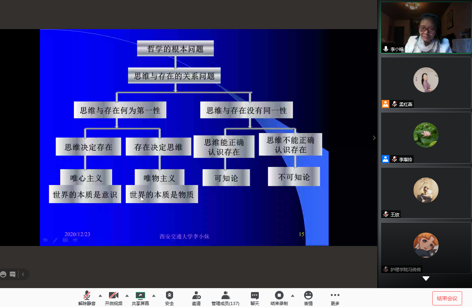Expand share options arrow beside 共享屏幕
The image size is (472, 307).
click(154, 296)
